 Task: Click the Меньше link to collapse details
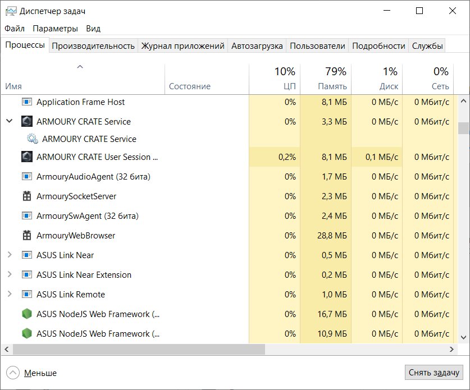click(x=40, y=373)
